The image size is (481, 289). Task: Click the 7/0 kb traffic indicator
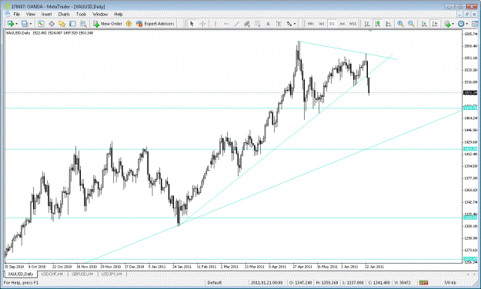[450, 283]
